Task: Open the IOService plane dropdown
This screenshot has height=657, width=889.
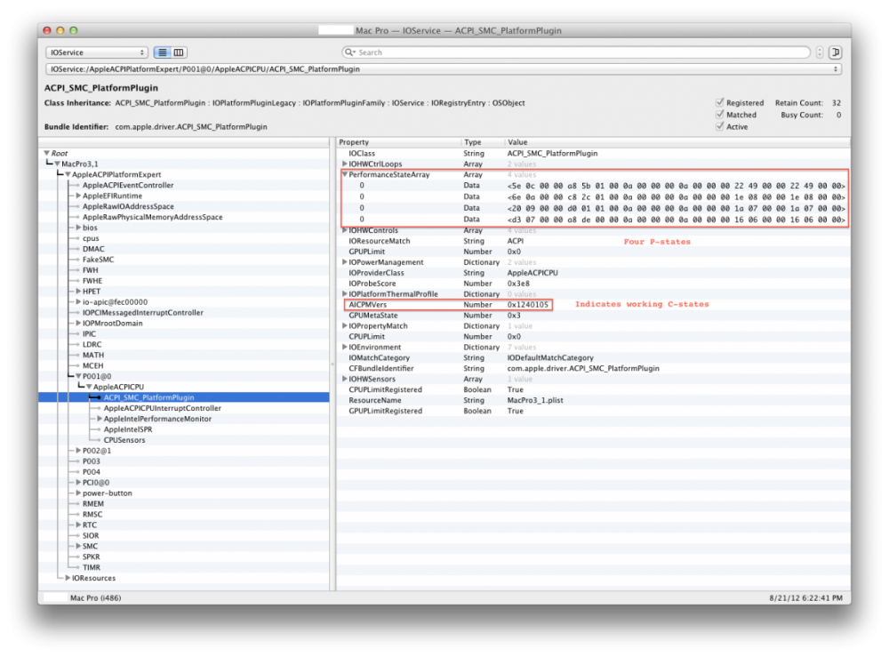Action: (x=97, y=52)
